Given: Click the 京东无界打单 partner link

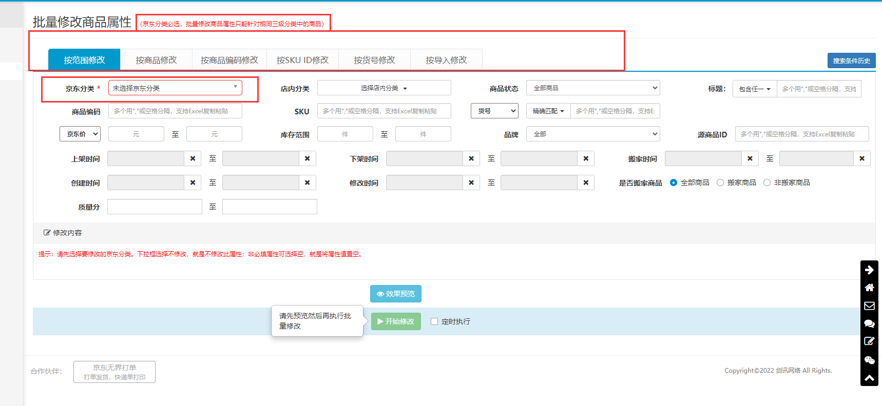Looking at the screenshot, I should (x=114, y=372).
